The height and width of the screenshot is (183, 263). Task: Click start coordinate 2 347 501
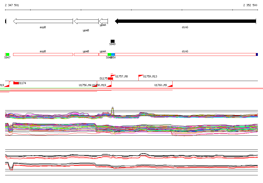(12, 5)
